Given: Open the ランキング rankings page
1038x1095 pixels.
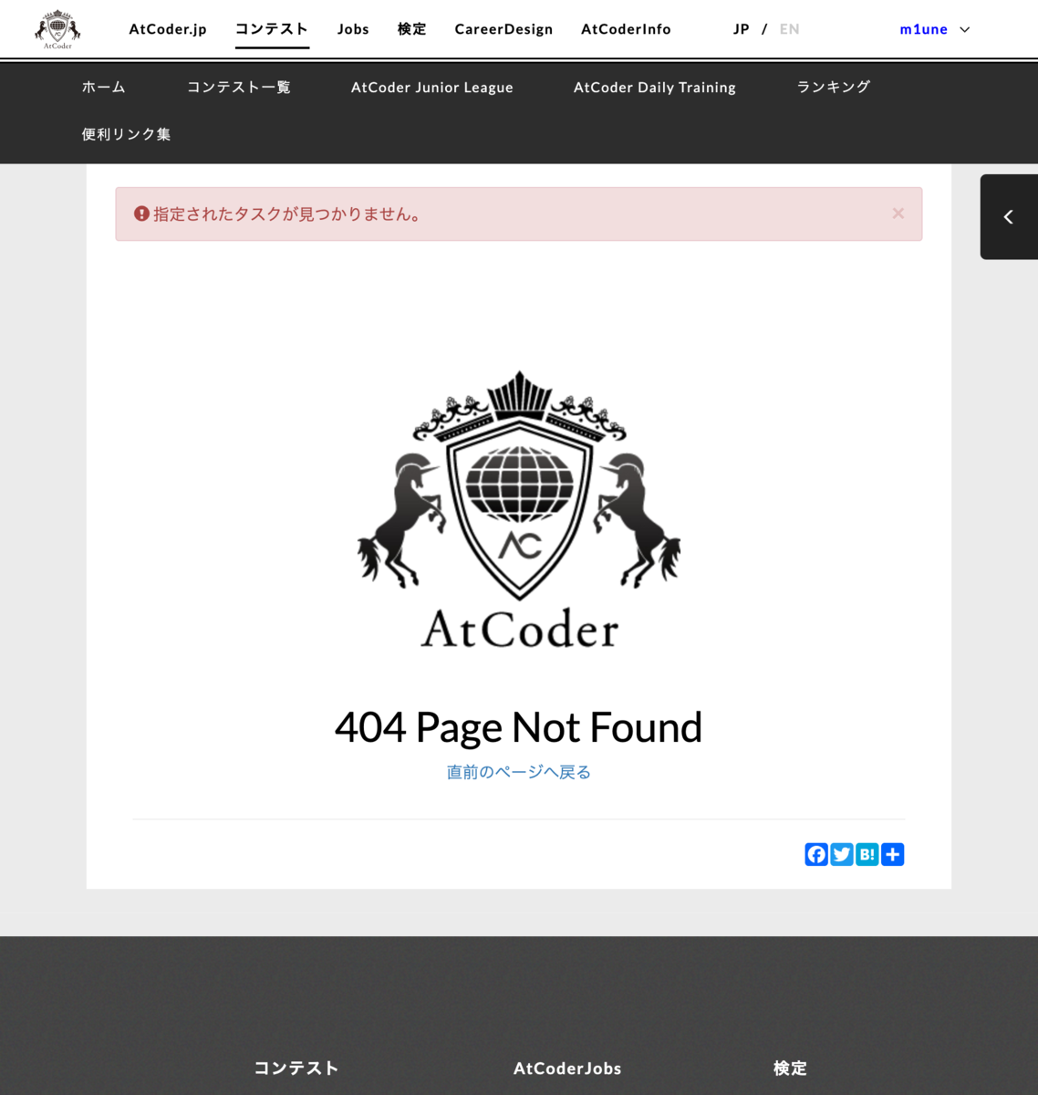Looking at the screenshot, I should tap(834, 87).
